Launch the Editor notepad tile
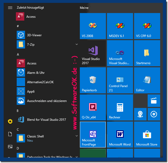Viewport: 168px width, 163px height. pos(147,80)
